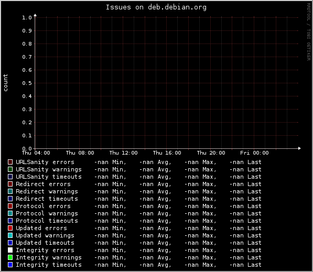Click the Protocol warnings teal swatch
Image resolution: width=313 pixels, height=272 pixels.
(10, 213)
